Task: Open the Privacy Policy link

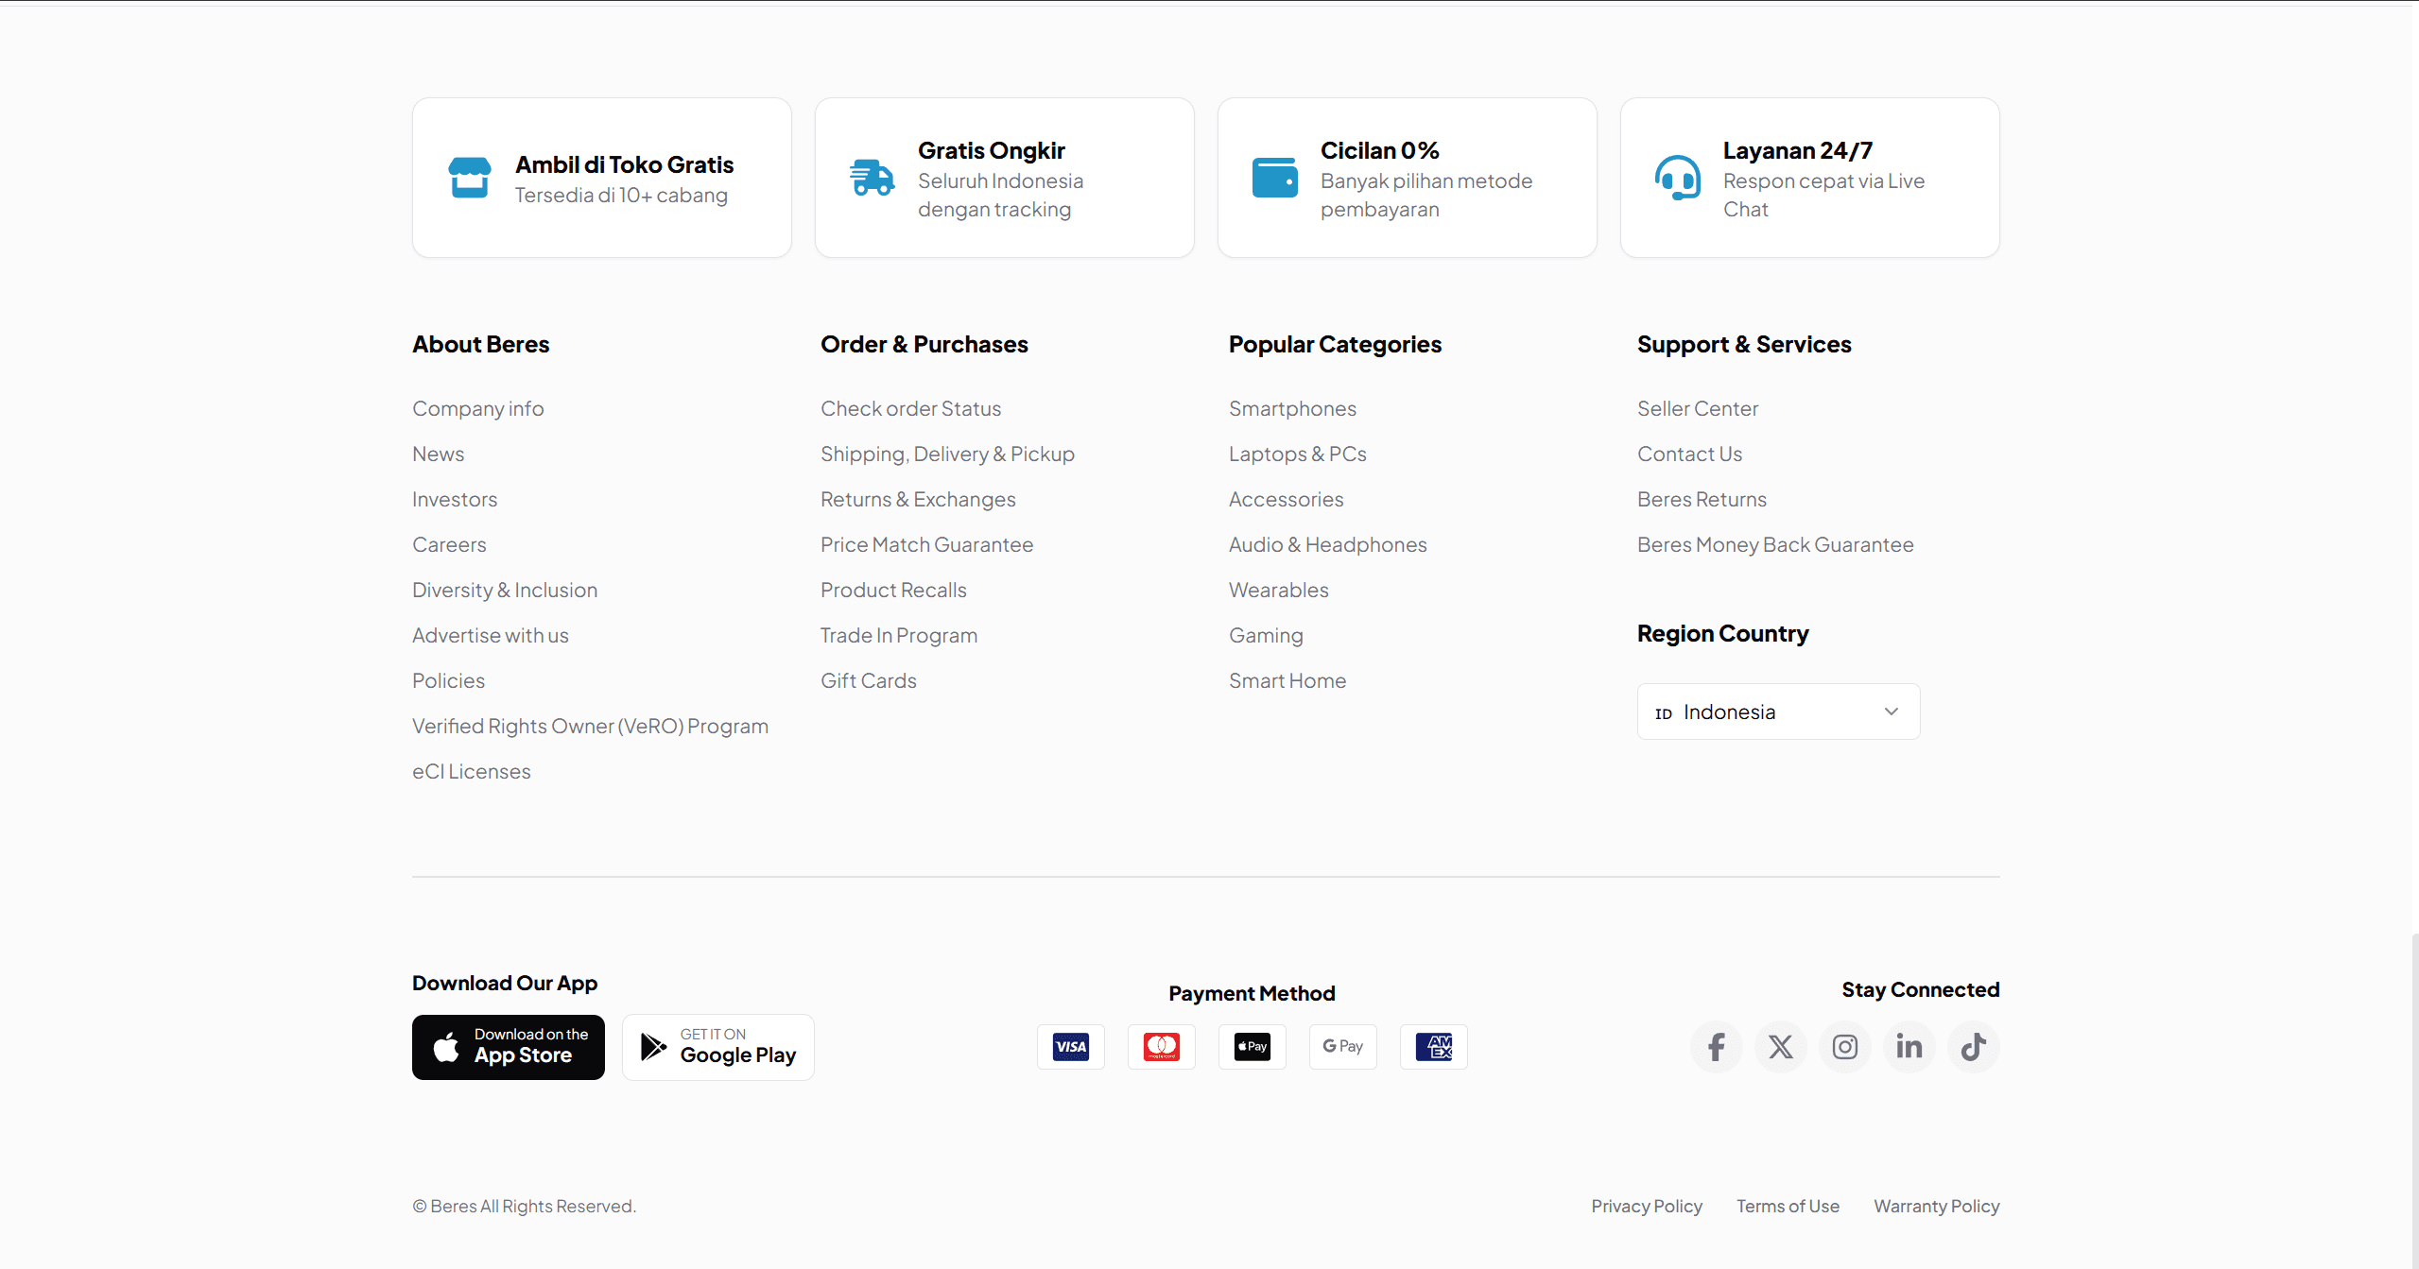Action: [x=1647, y=1207]
